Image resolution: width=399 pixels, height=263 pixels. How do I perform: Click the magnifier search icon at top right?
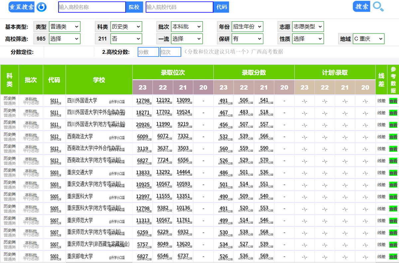(x=378, y=7)
